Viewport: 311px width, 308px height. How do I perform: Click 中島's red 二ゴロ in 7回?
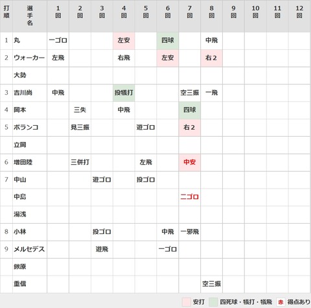point(190,196)
